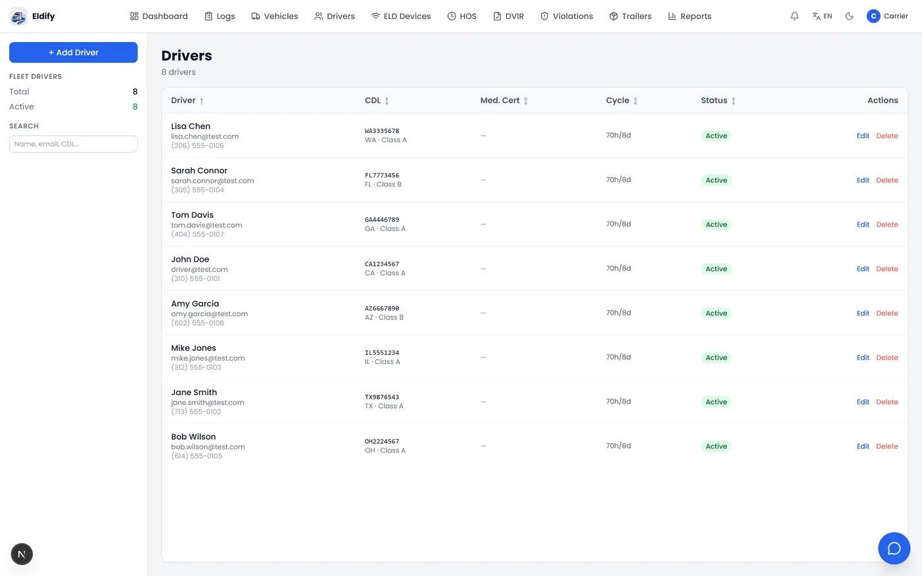Edit driver Mike Jones
The width and height of the screenshot is (922, 576).
pyautogui.click(x=863, y=358)
